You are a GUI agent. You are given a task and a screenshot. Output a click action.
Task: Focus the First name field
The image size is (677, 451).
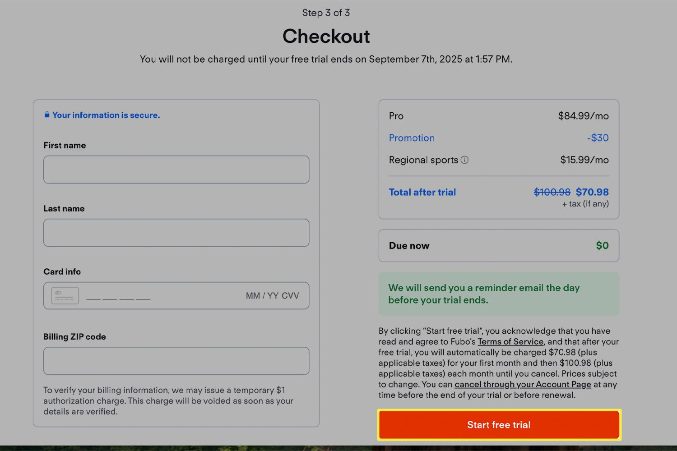pos(176,170)
